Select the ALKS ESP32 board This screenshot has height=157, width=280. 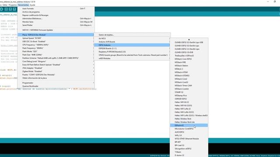[x=189, y=132]
